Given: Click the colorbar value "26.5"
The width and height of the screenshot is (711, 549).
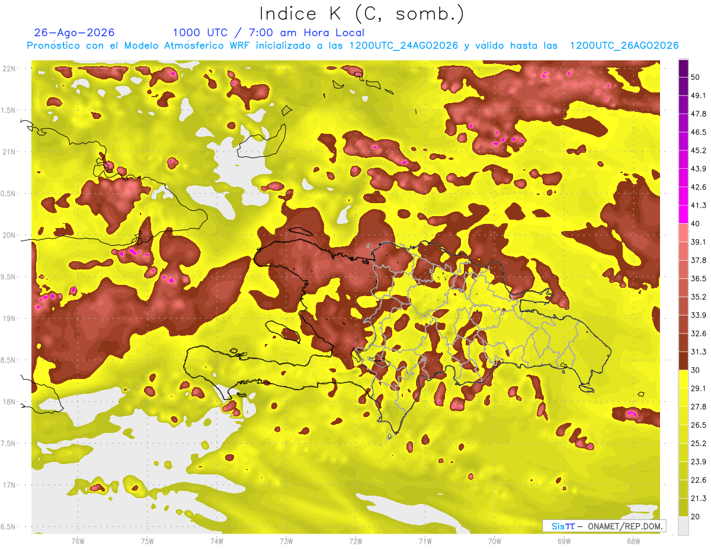Looking at the screenshot, I should point(699,425).
